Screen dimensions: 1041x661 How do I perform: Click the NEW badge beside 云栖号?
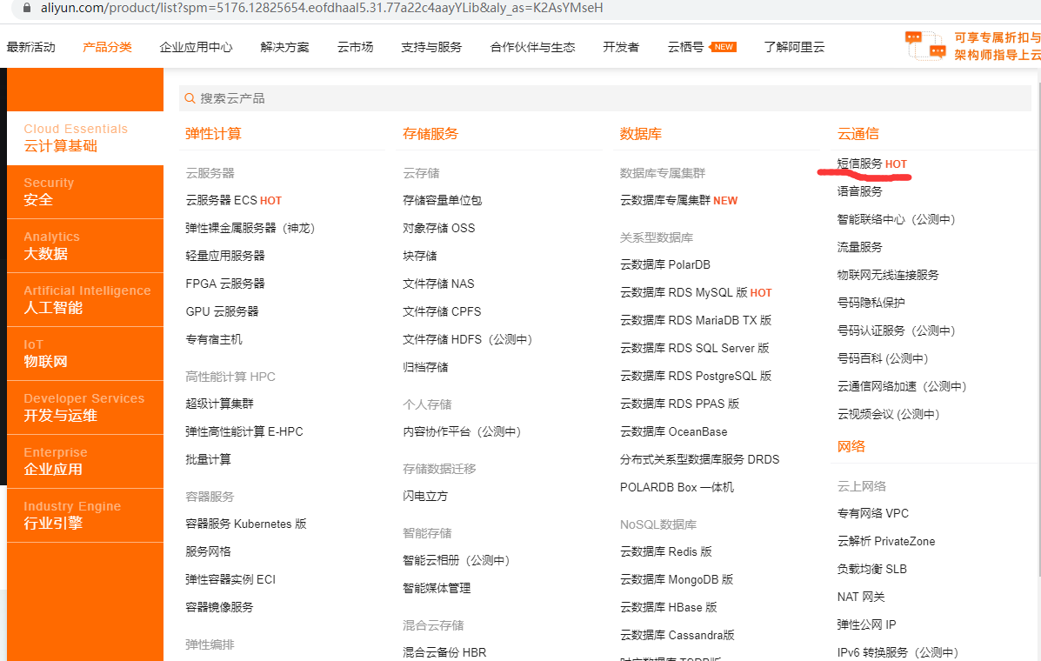pyautogui.click(x=723, y=47)
